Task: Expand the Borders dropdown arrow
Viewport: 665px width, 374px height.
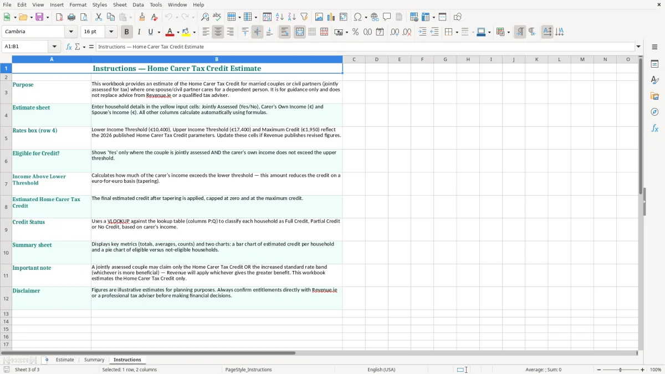Action: [456, 33]
